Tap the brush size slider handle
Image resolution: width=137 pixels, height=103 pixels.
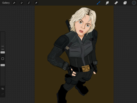click(x=3, y=52)
